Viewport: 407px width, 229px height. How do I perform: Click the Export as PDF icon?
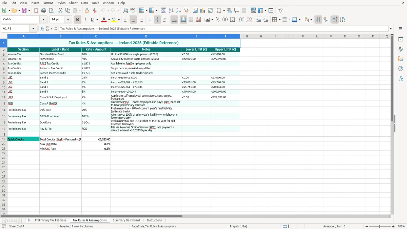point(36,11)
